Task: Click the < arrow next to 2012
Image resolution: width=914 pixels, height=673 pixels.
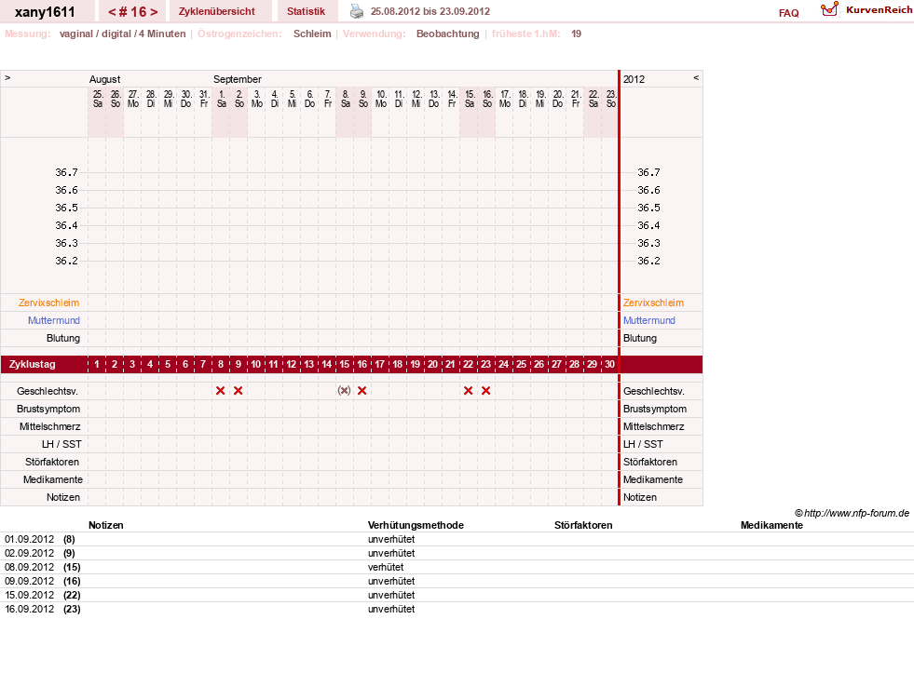Action: coord(695,77)
